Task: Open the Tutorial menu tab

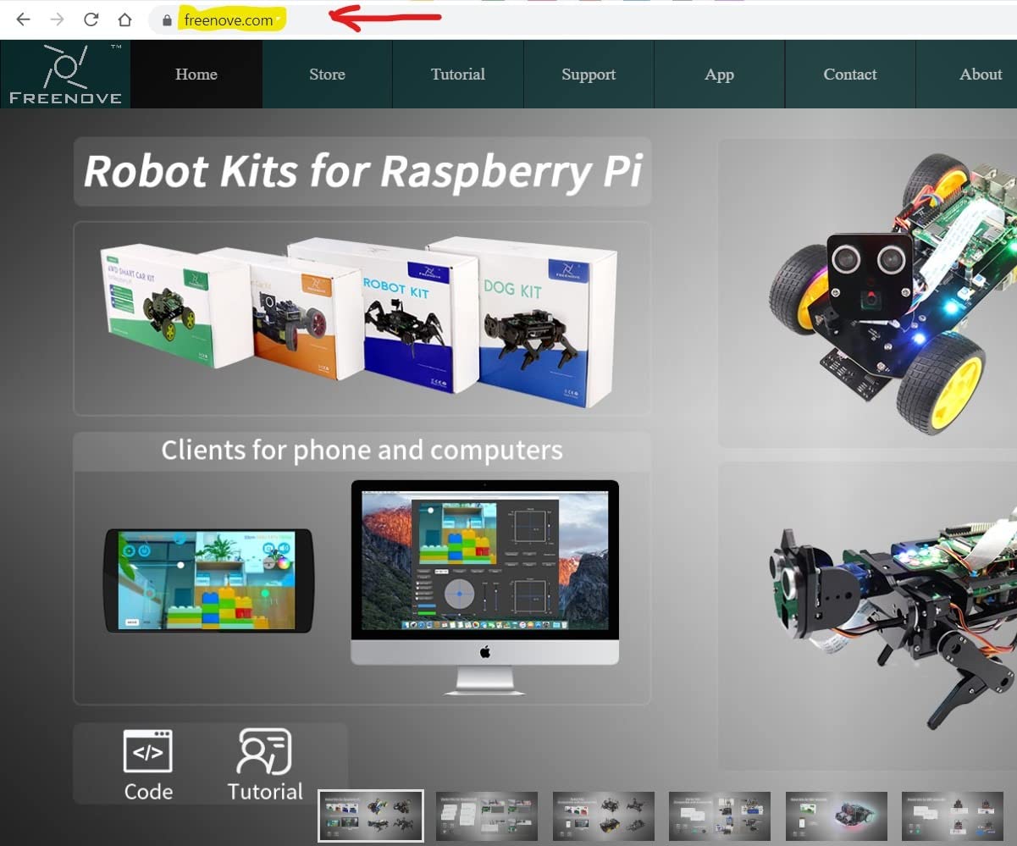Action: (458, 75)
